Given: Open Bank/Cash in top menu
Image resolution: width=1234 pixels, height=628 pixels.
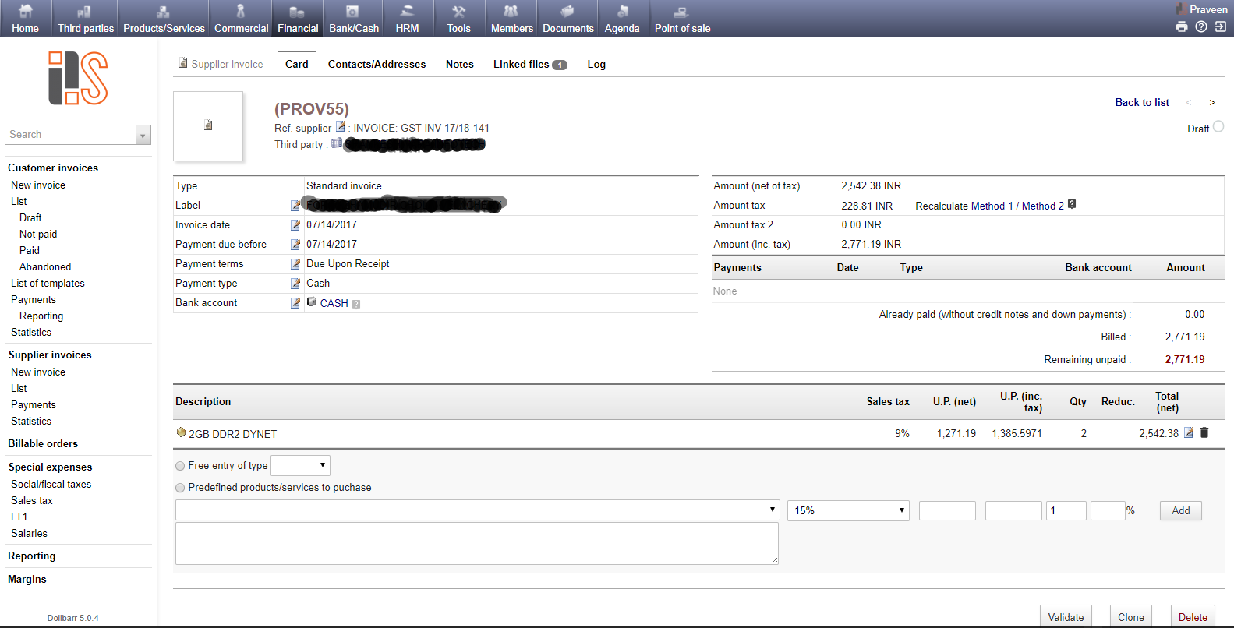Looking at the screenshot, I should [354, 19].
